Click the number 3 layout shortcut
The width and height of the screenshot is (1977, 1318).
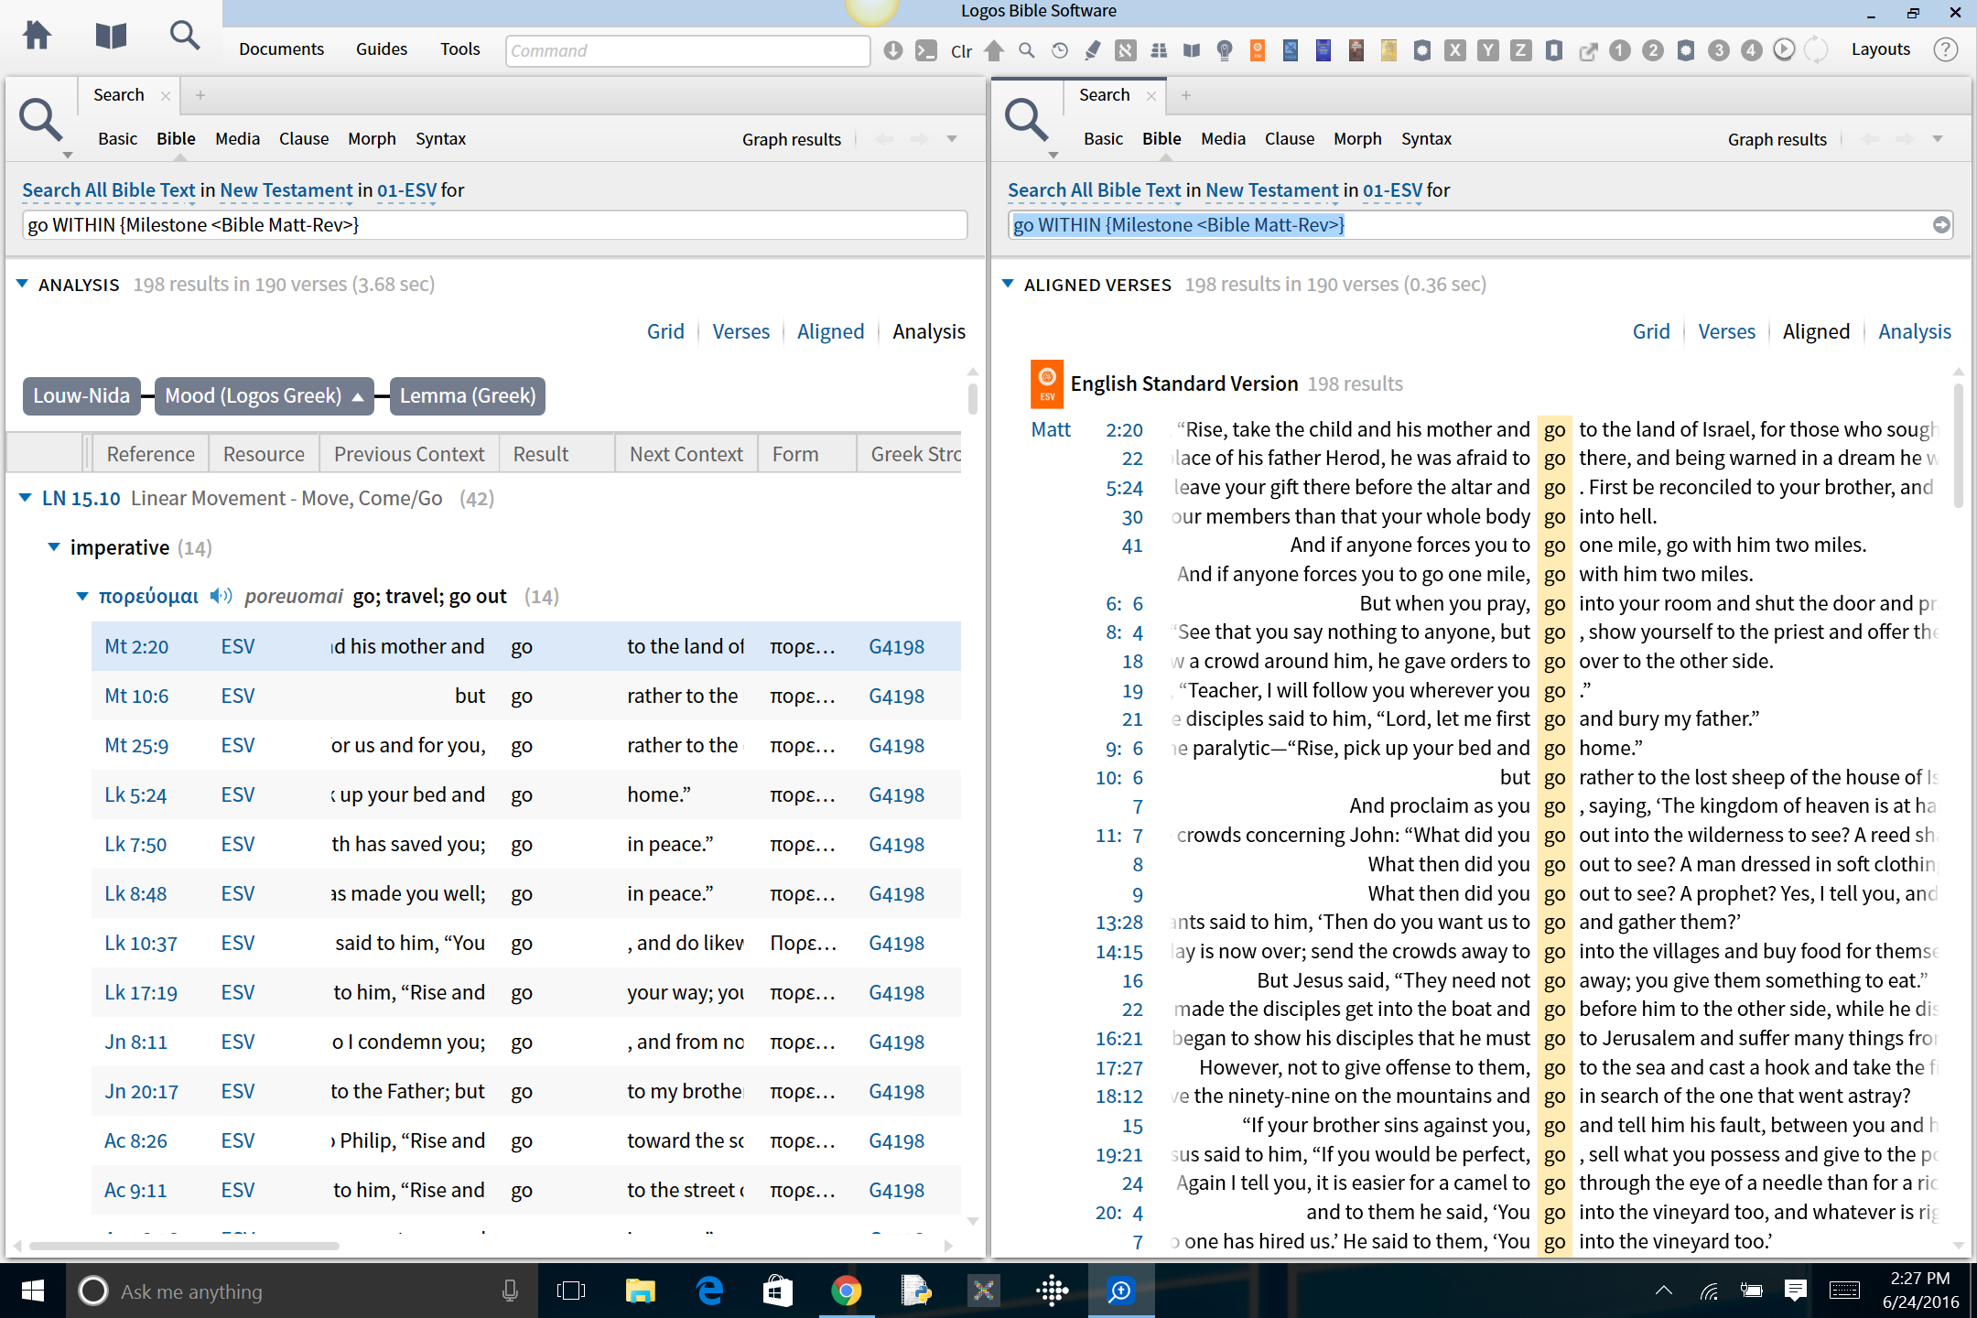[x=1719, y=50]
